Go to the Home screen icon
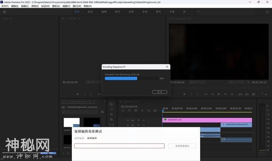272x161 pixels. pos(5,12)
